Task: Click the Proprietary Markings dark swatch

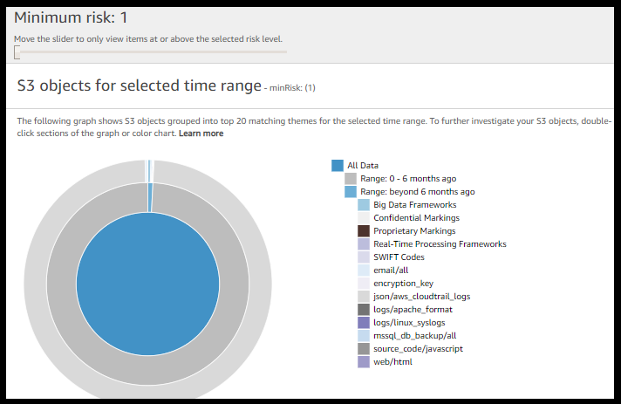Action: (364, 231)
